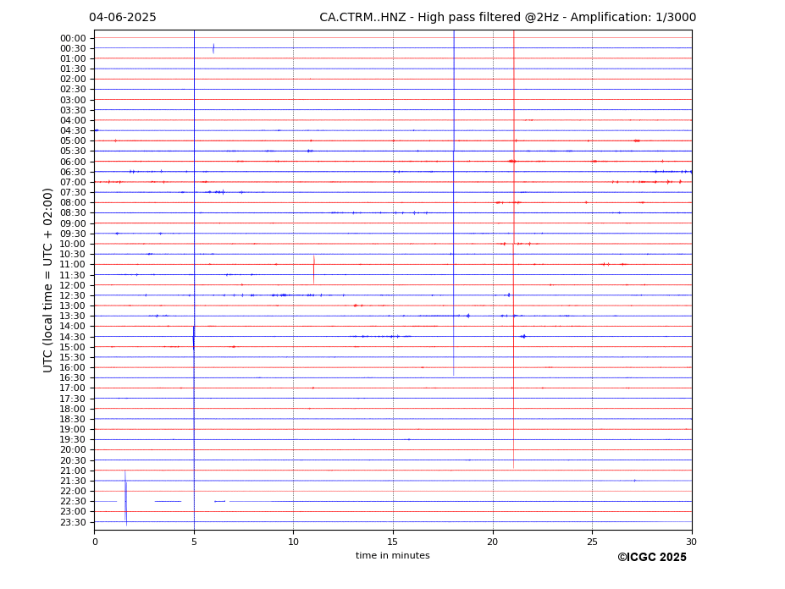Select the 18:30 trace time label
Viewport: 785px width, 589px height.
tap(73, 420)
